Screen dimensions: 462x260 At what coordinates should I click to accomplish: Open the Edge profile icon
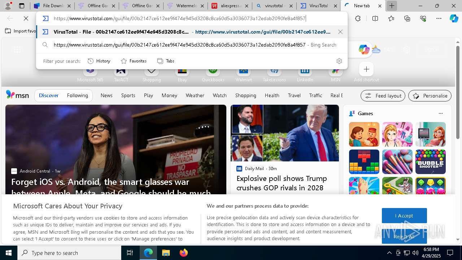coord(8,6)
